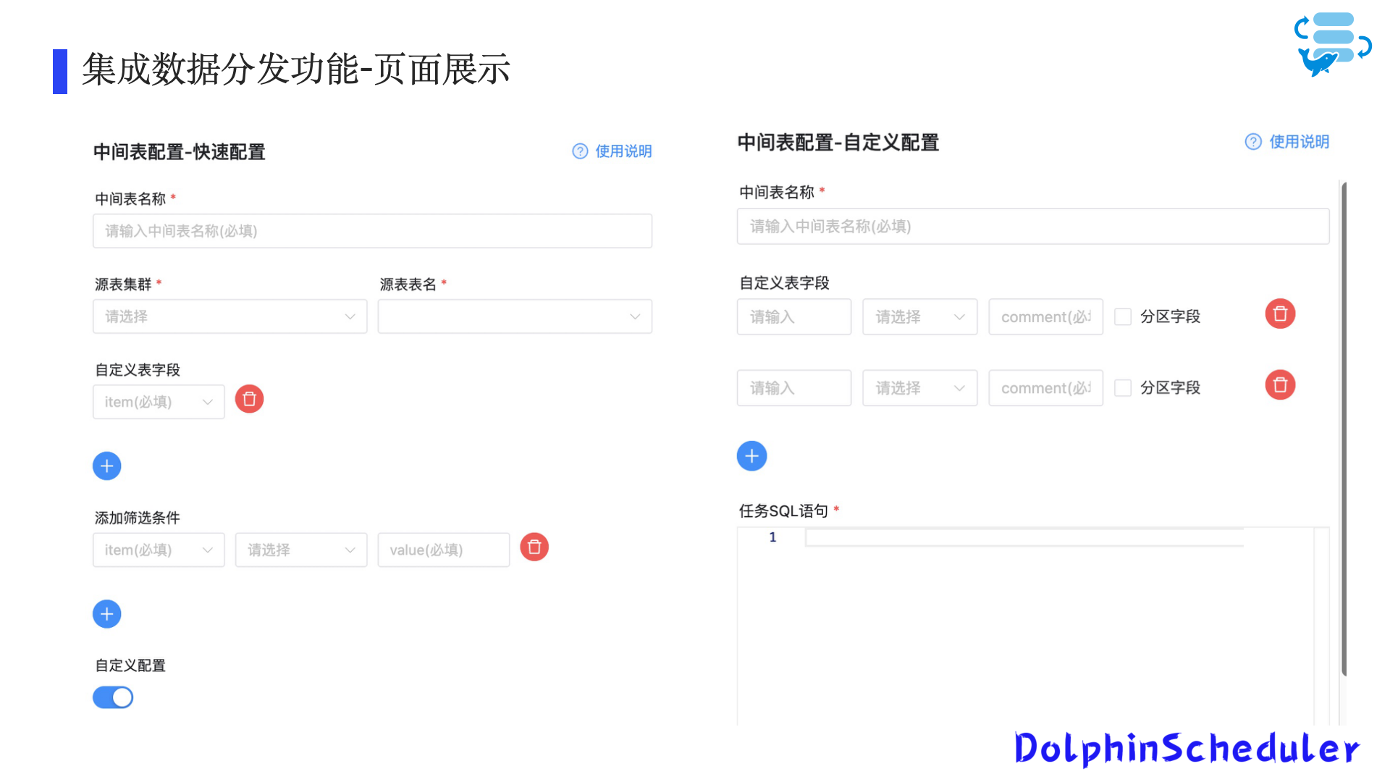Image resolution: width=1390 pixels, height=782 pixels.
Task: Delete the quick-config custom field item row
Action: point(249,399)
